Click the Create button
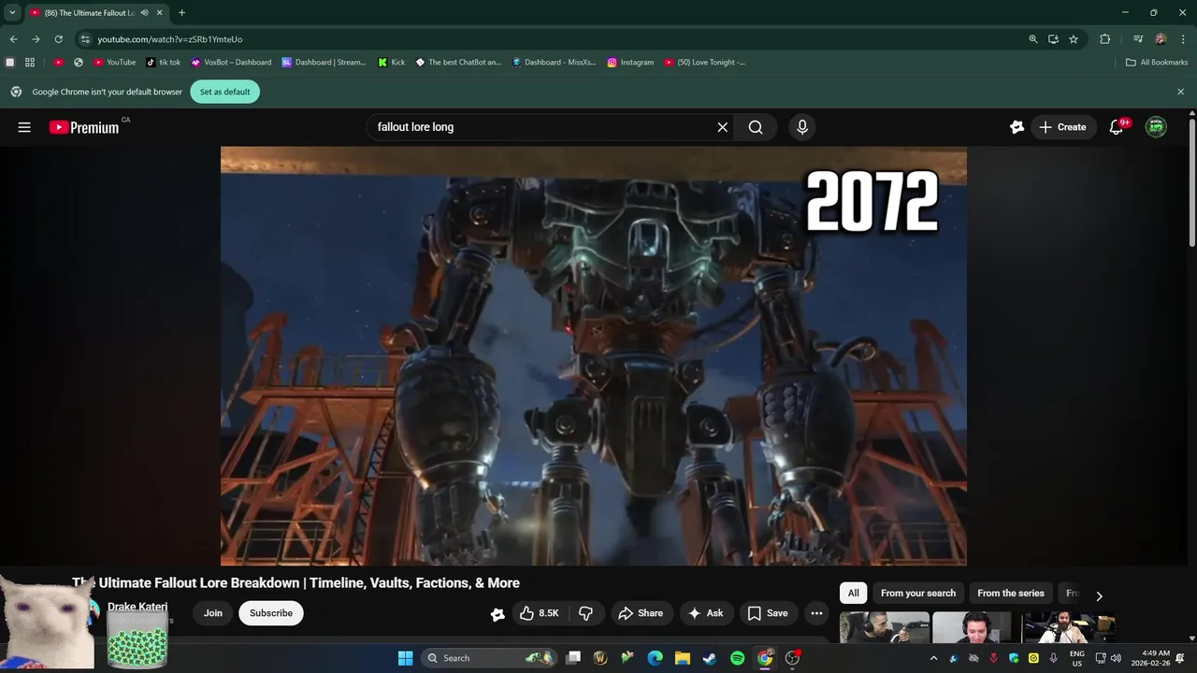 1063,127
